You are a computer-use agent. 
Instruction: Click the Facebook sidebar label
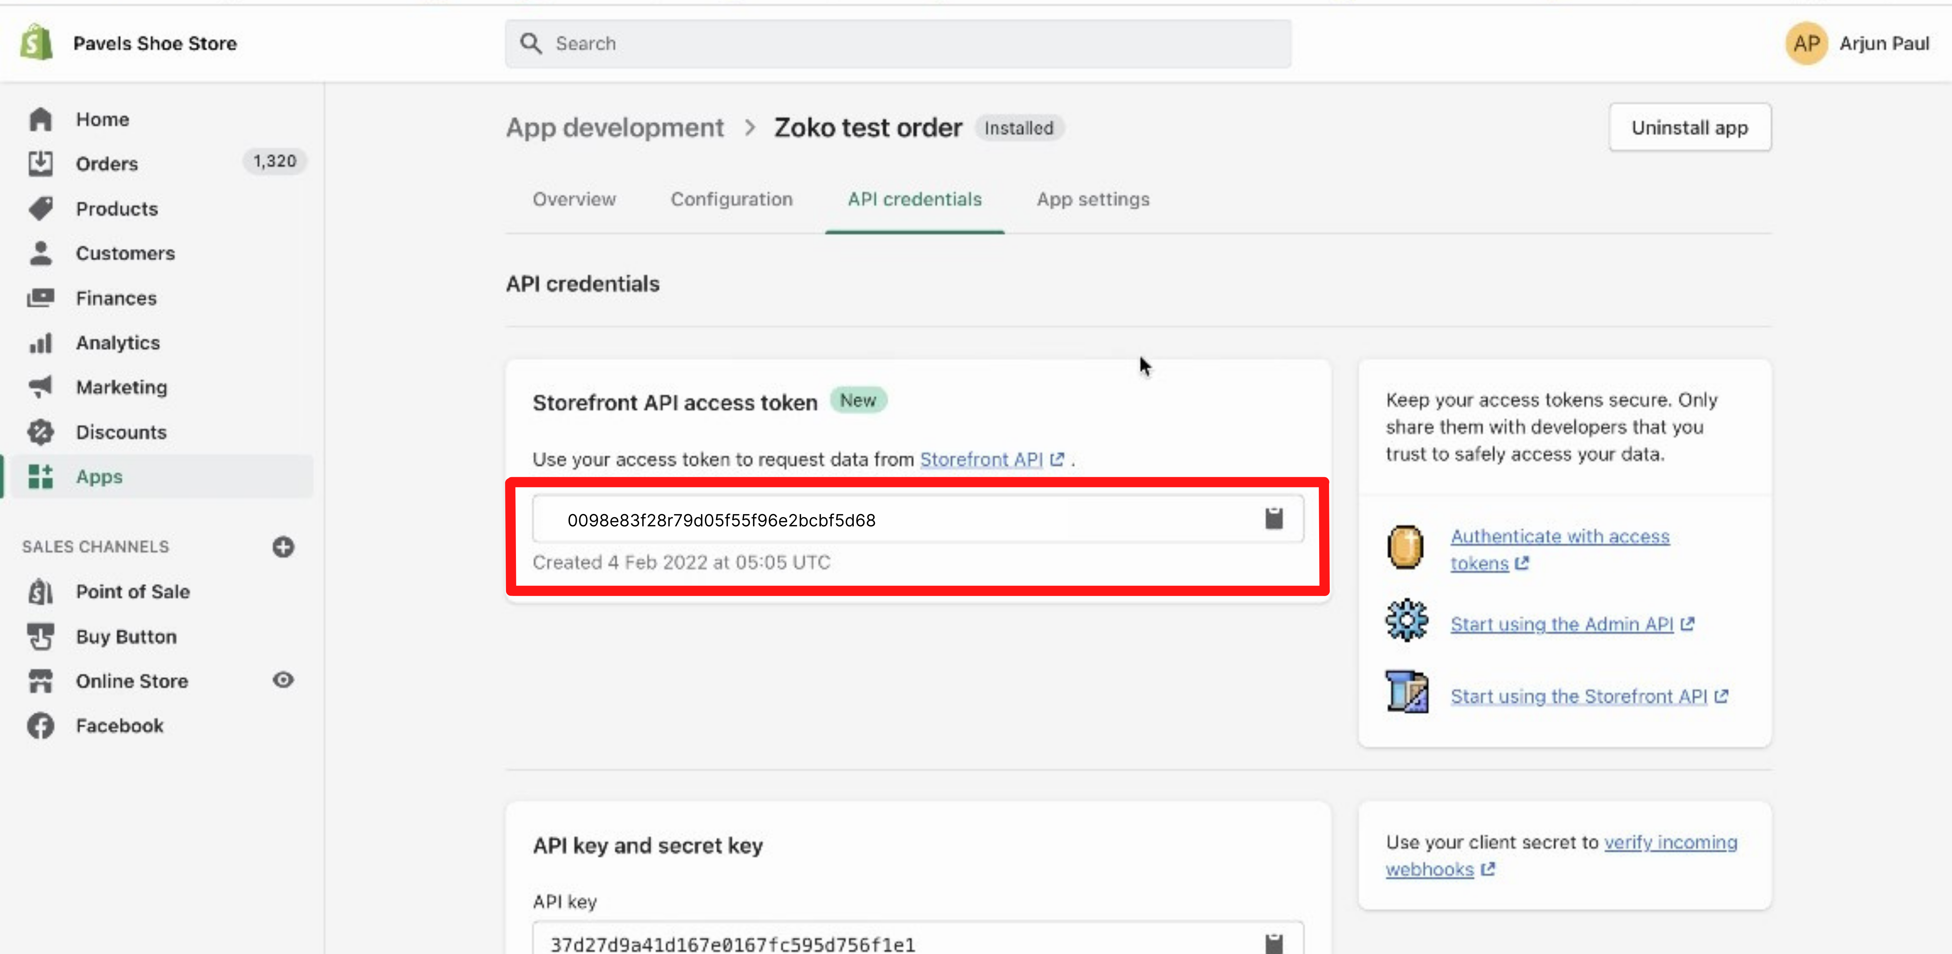pos(119,725)
